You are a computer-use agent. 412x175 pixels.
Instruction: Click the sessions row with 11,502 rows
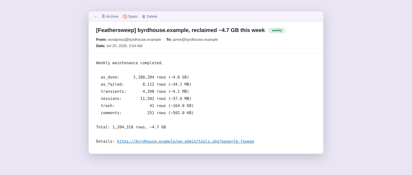146,99
